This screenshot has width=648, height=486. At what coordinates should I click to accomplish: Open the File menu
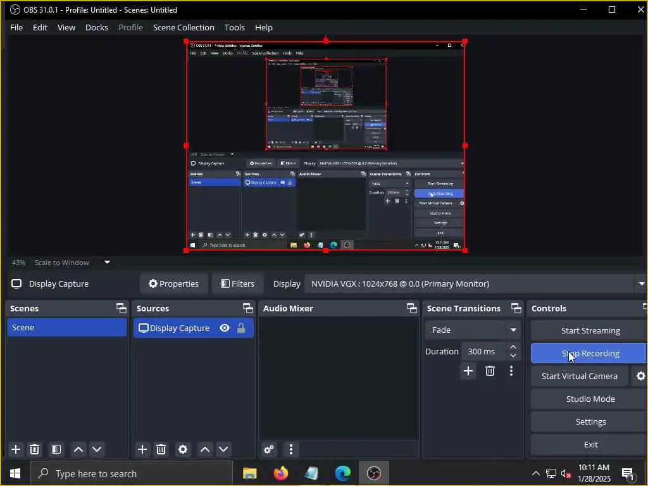(x=16, y=27)
